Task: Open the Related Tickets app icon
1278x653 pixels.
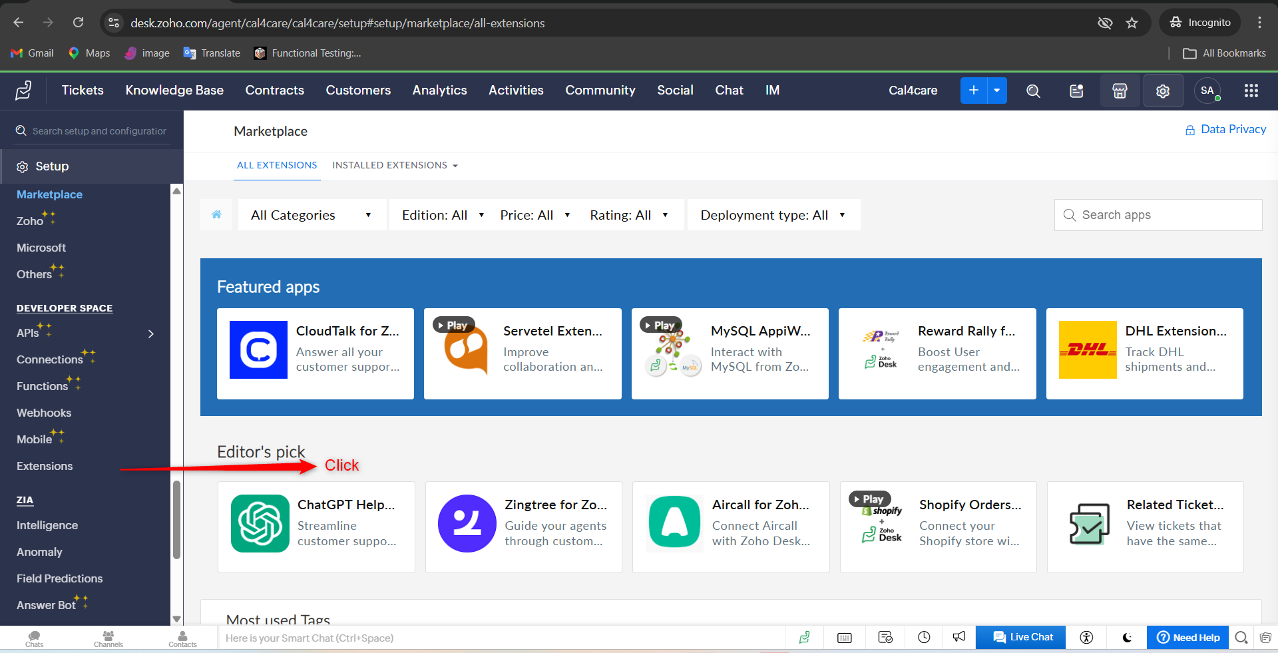Action: point(1089,523)
